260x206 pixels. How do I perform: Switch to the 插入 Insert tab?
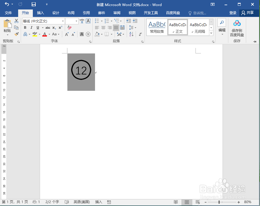click(41, 13)
